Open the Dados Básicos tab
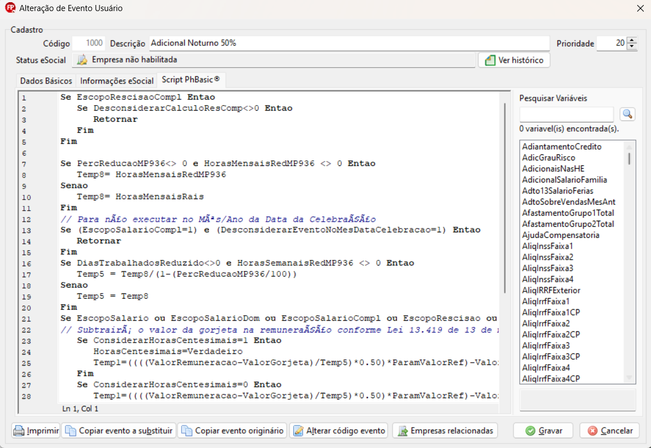This screenshot has width=651, height=448. click(46, 81)
